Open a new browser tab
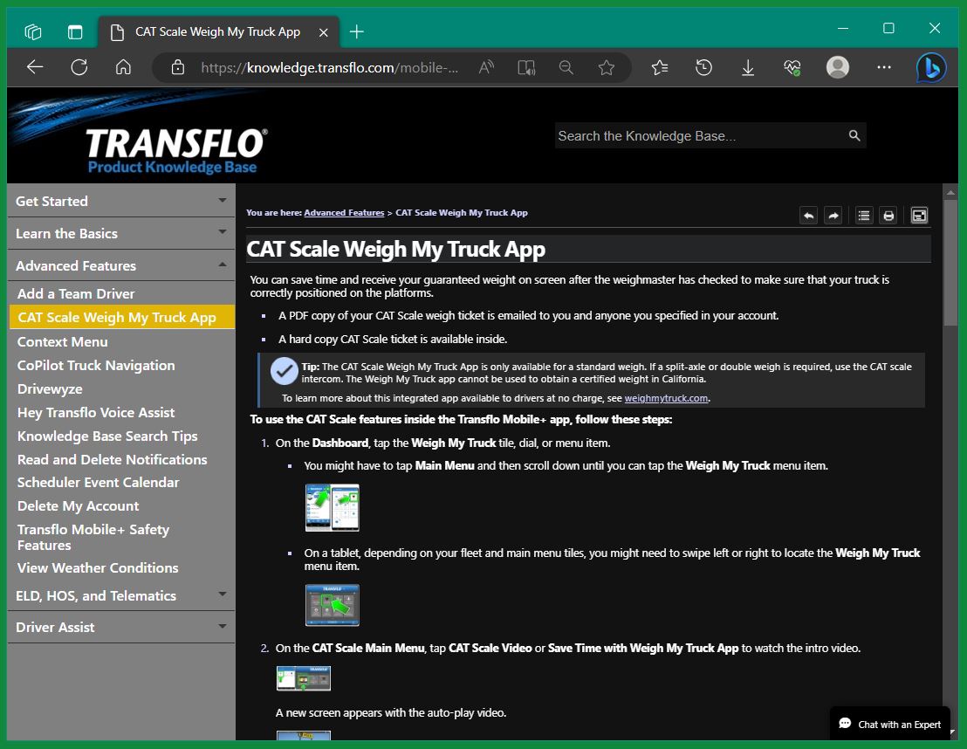 tap(356, 31)
